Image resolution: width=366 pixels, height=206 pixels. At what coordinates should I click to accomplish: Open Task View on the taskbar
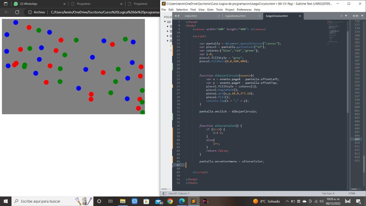111,201
